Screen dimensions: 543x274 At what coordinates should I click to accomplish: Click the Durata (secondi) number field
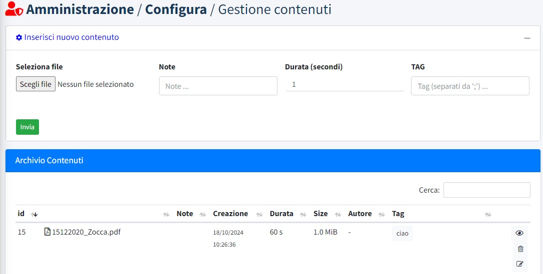[344, 85]
